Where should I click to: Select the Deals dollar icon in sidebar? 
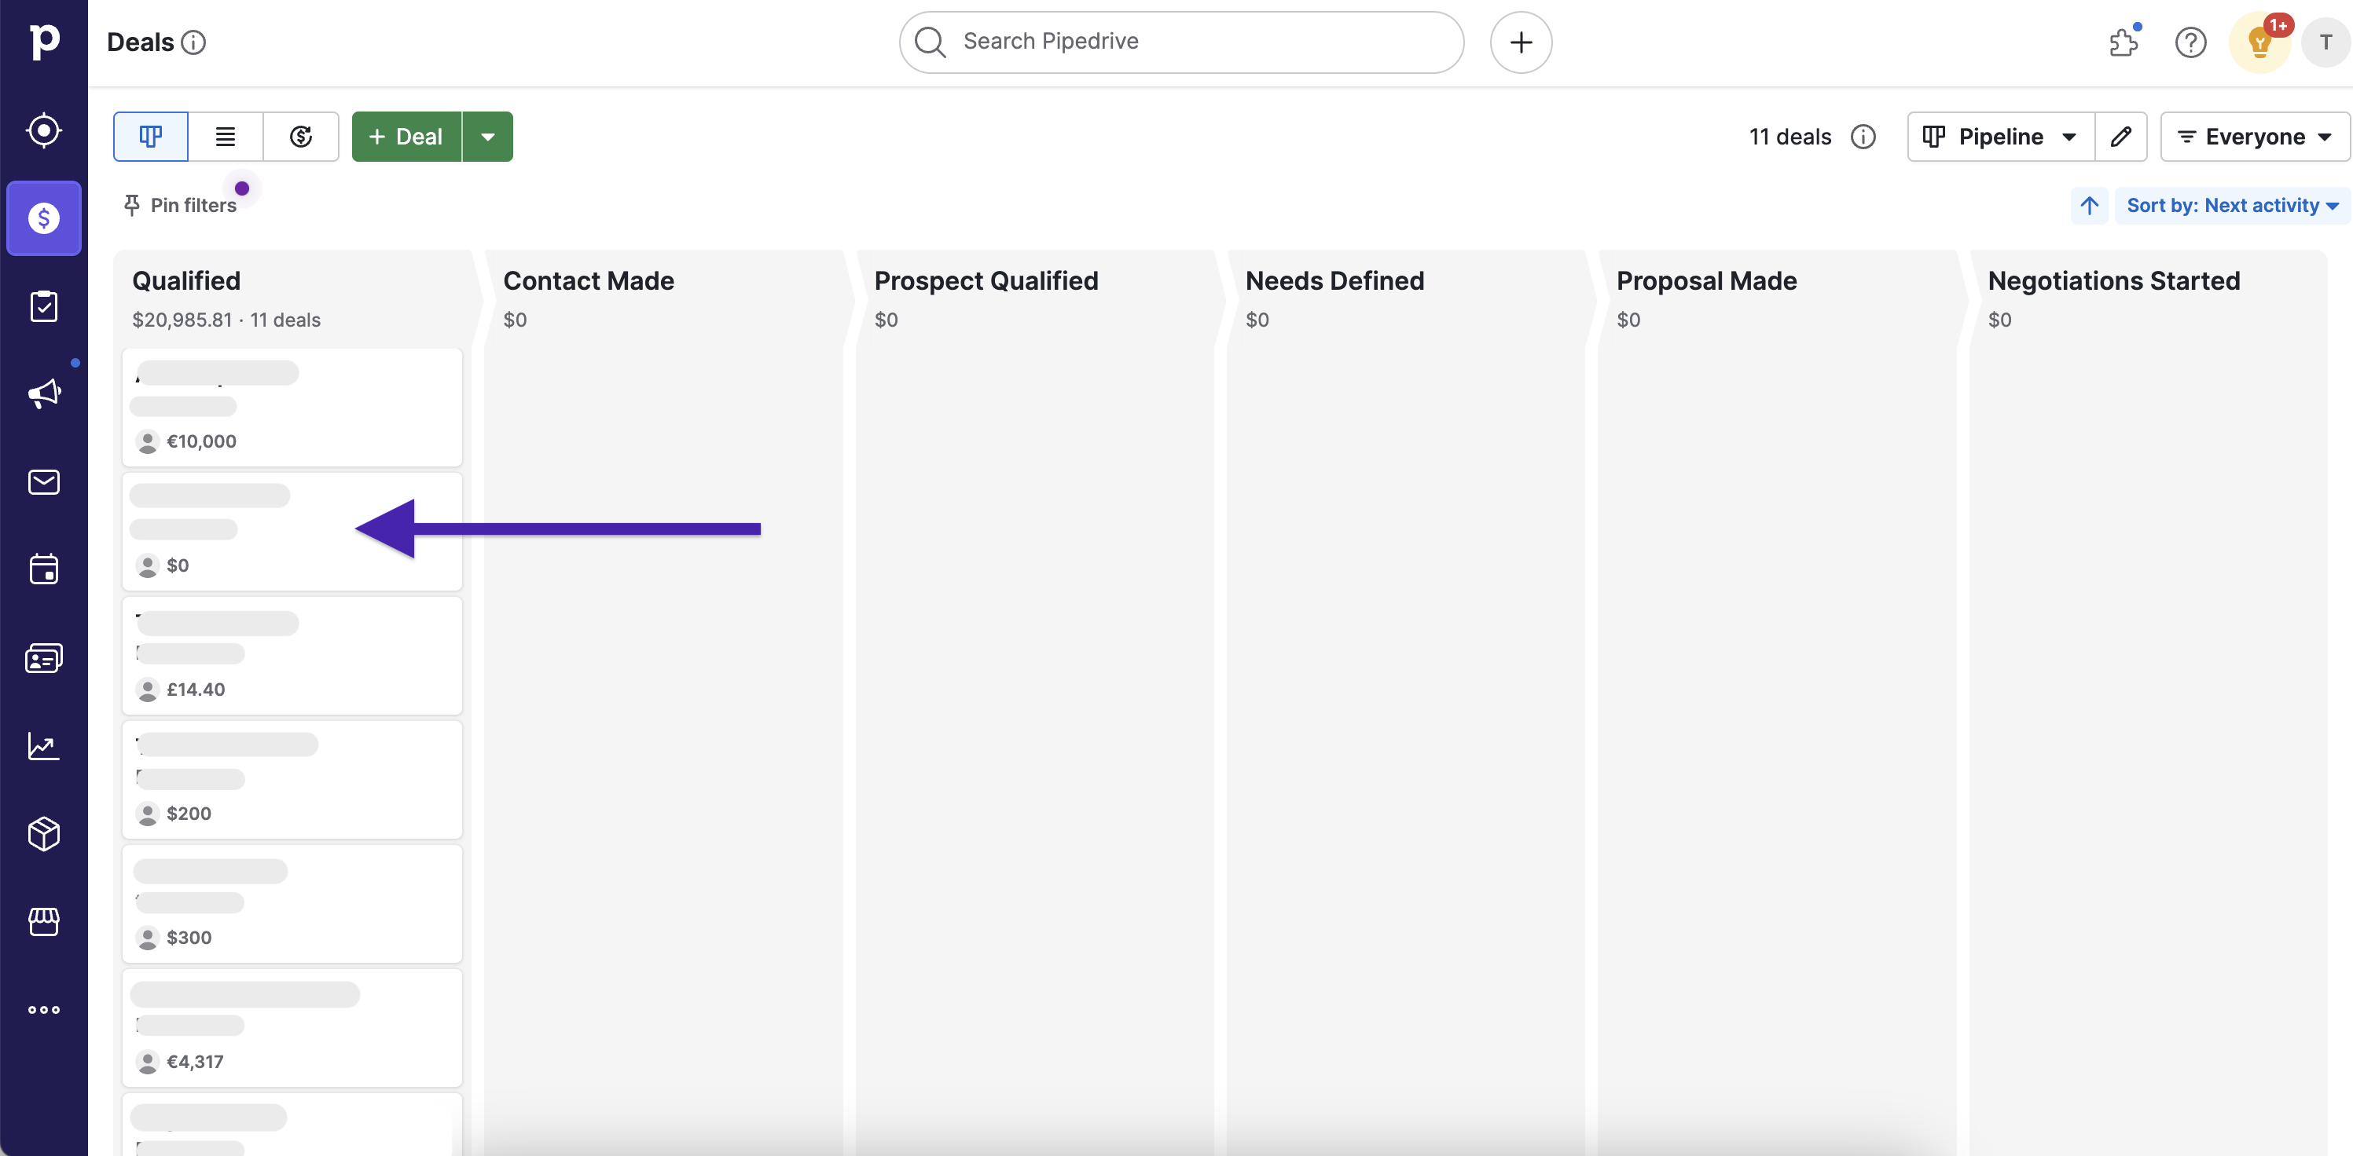(x=44, y=218)
